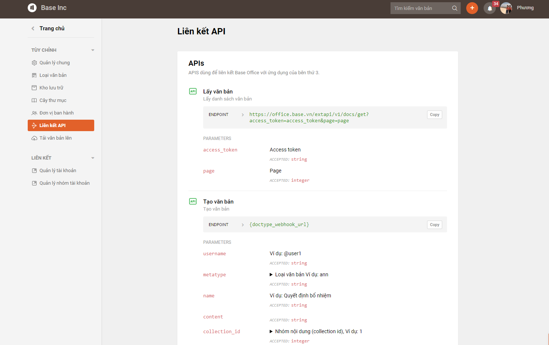Viewport: 549px width, 345px height.
Task: Open Cây thư mục menu item
Action: pos(61,100)
